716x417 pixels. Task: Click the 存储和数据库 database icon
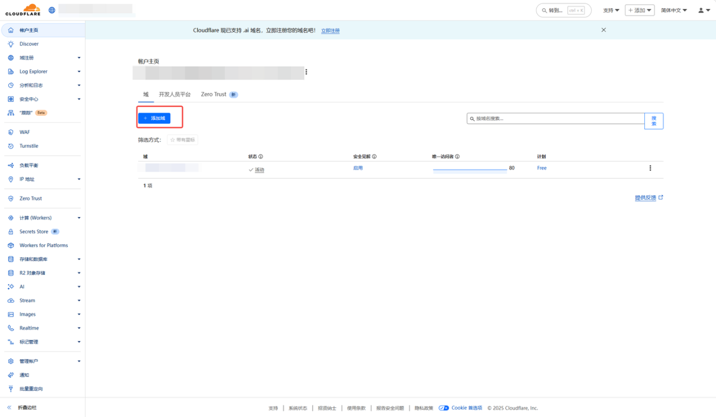click(x=11, y=259)
